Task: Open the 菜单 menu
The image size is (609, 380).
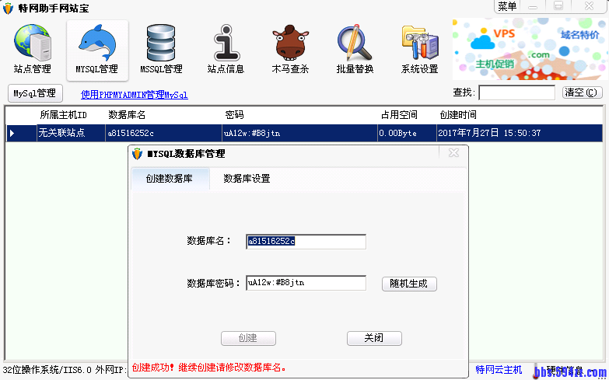Action: tap(507, 6)
